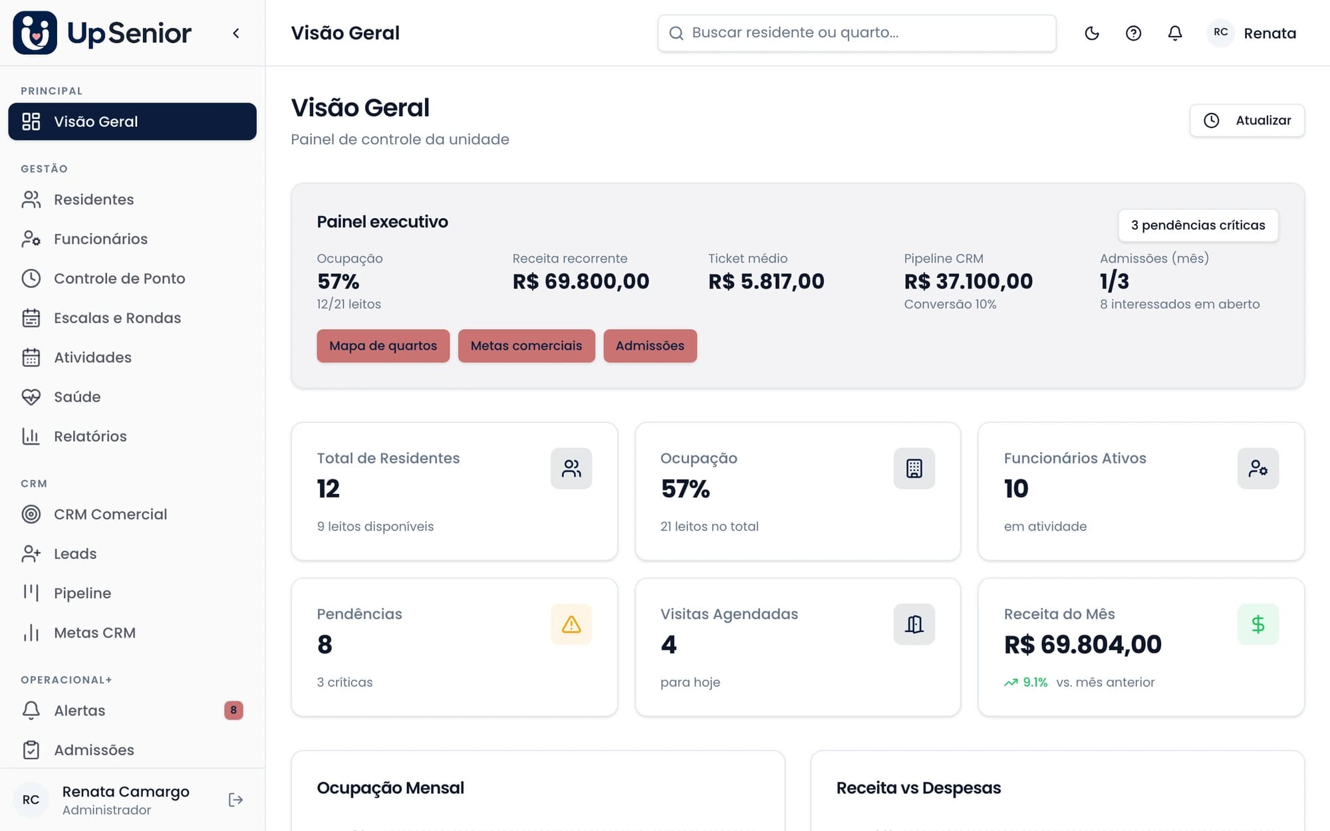Click the Relatórios bar chart icon
This screenshot has height=831, width=1330.
pyautogui.click(x=31, y=436)
